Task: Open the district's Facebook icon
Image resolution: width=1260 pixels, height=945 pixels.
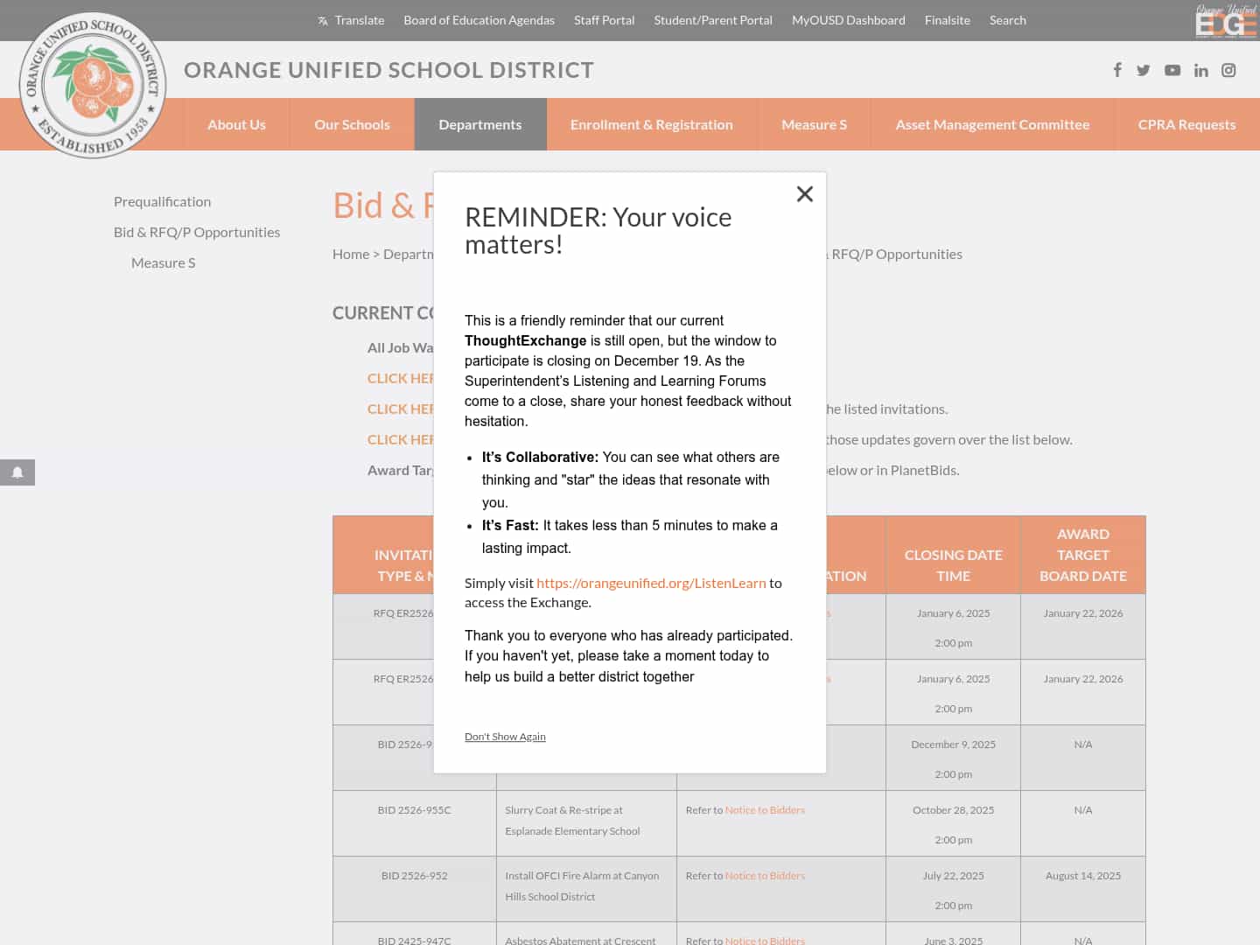Action: 1117,70
